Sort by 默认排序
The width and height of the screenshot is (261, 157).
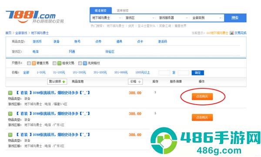57,82
